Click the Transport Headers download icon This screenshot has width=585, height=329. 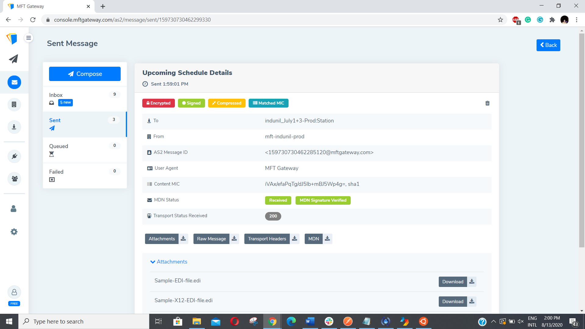(295, 239)
